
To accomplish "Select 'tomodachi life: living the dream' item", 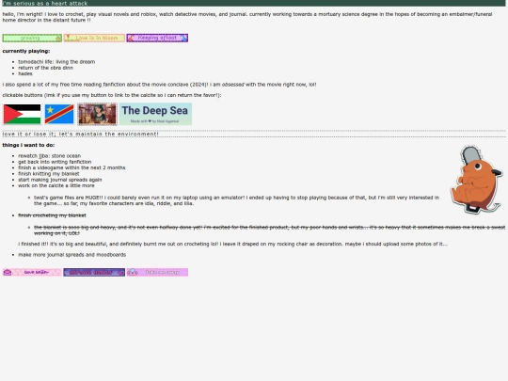I will (x=56, y=61).
